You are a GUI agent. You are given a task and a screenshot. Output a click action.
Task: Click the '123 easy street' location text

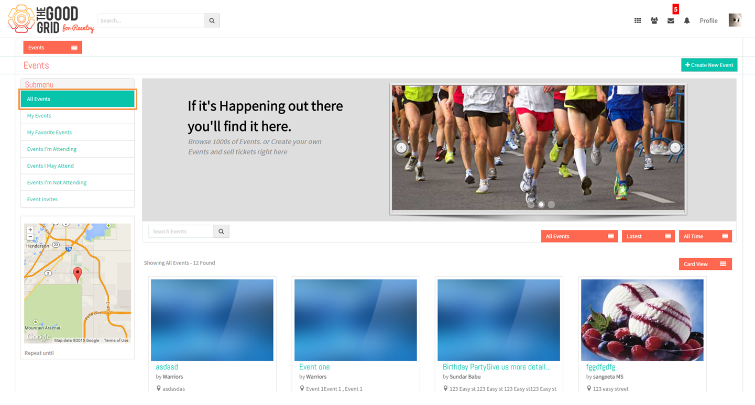pos(610,389)
